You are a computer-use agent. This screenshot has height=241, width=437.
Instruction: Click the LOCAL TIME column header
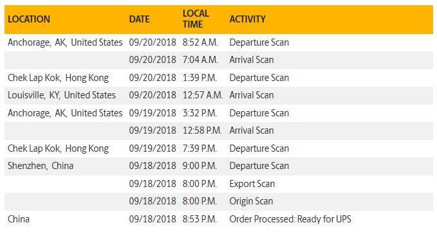coord(196,19)
